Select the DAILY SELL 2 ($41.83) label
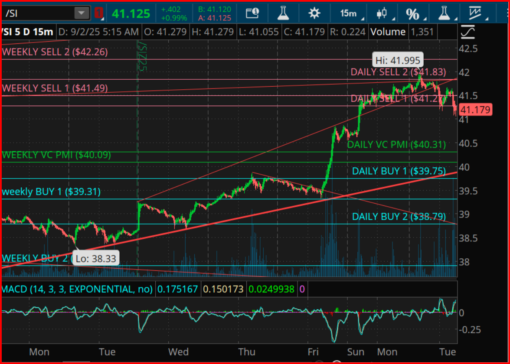The image size is (510, 364). tap(398, 72)
